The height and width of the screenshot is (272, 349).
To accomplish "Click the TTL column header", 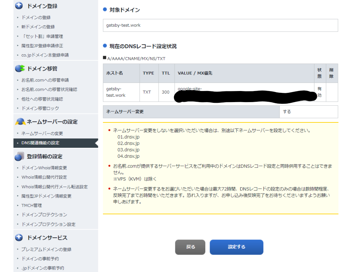I will tap(166, 73).
